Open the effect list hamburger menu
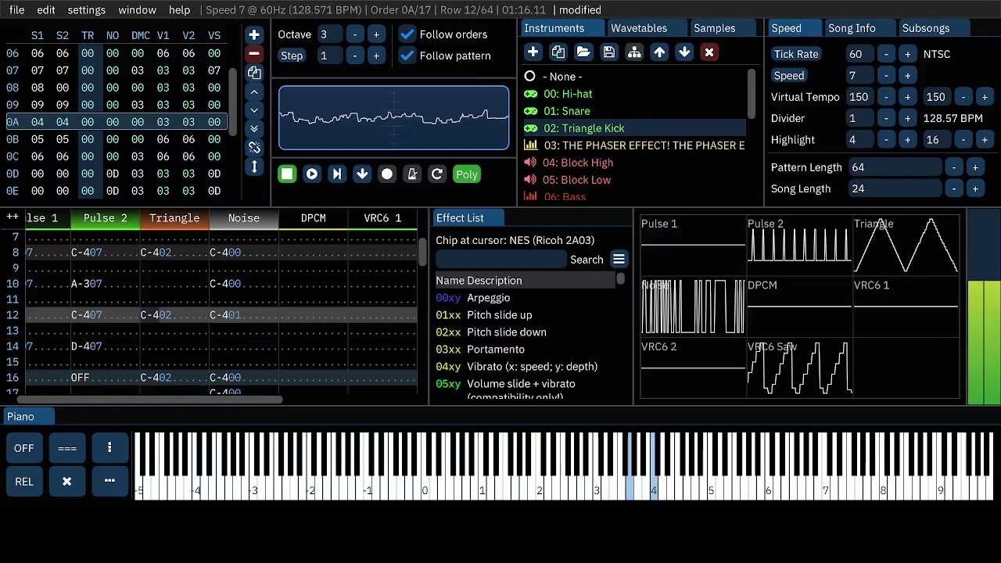Viewport: 1001px width, 563px height. coord(619,260)
